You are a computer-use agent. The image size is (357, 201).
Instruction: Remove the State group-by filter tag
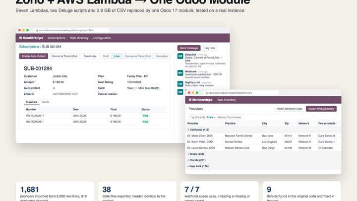pos(215,117)
